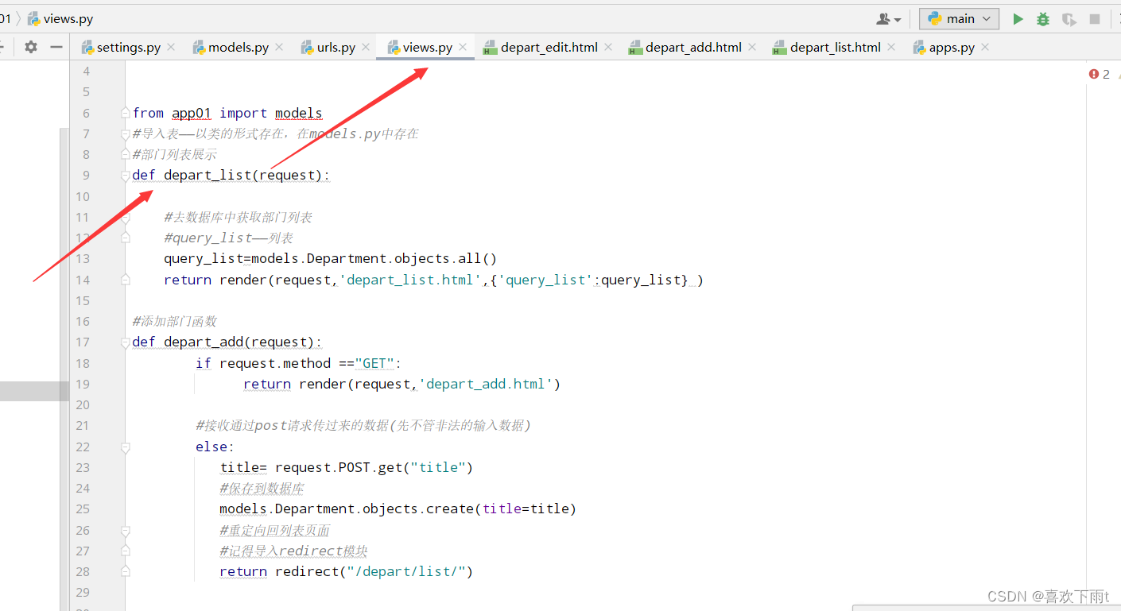Screen dimensions: 1121x611
Task: Hide the project panel with the minus icon
Action: tap(56, 47)
